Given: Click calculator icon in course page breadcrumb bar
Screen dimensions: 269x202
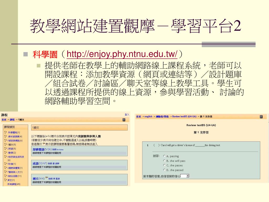Looking at the screenshot, I should tap(124, 120).
